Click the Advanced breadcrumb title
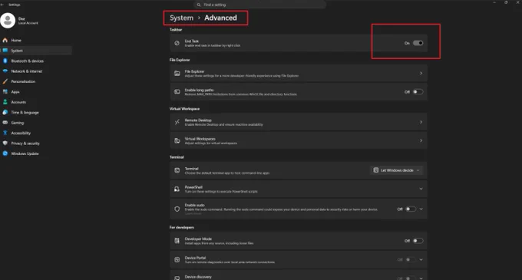Image resolution: width=522 pixels, height=280 pixels. pos(220,18)
